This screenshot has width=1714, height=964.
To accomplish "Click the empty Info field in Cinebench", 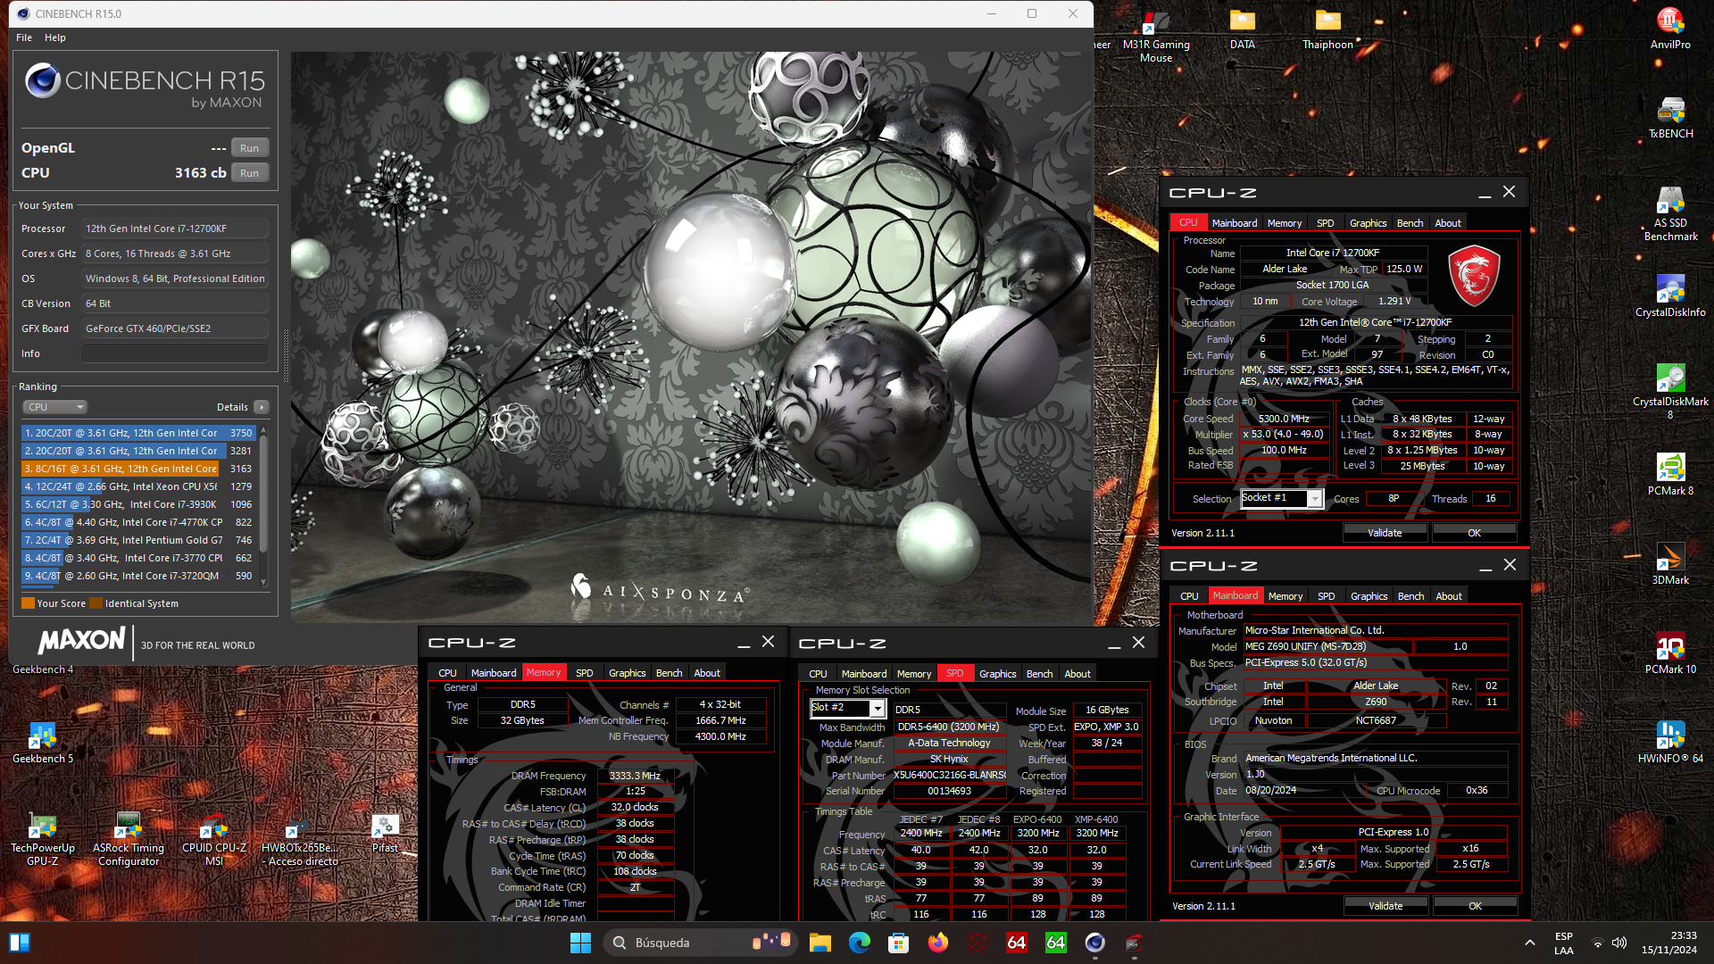I will coord(175,353).
